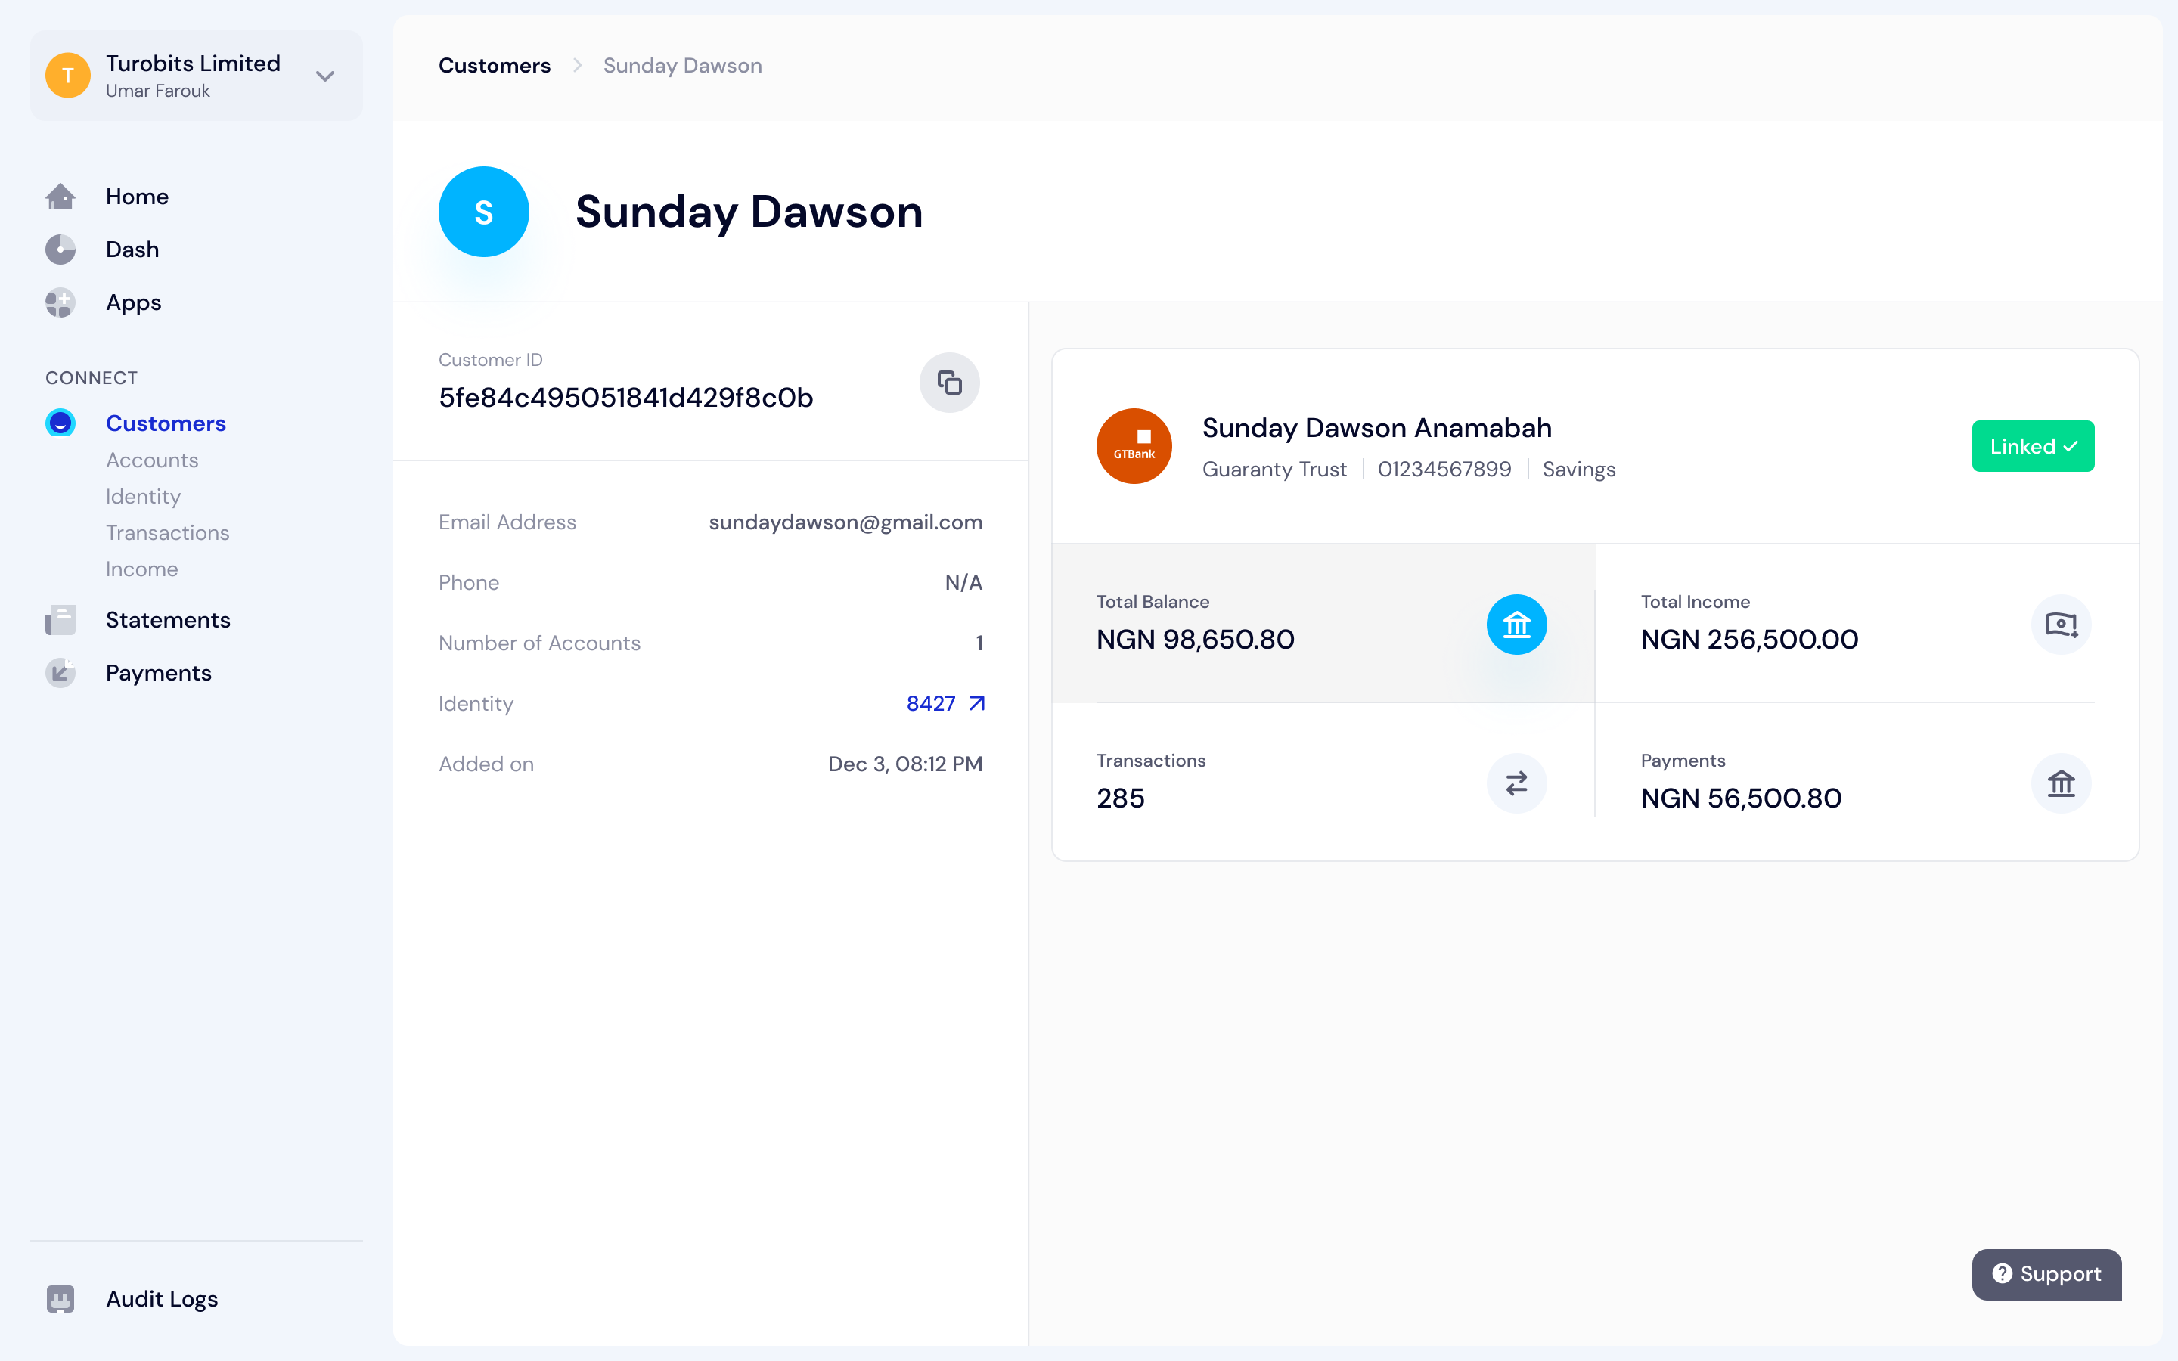Click the Connect section Home icon

point(61,196)
